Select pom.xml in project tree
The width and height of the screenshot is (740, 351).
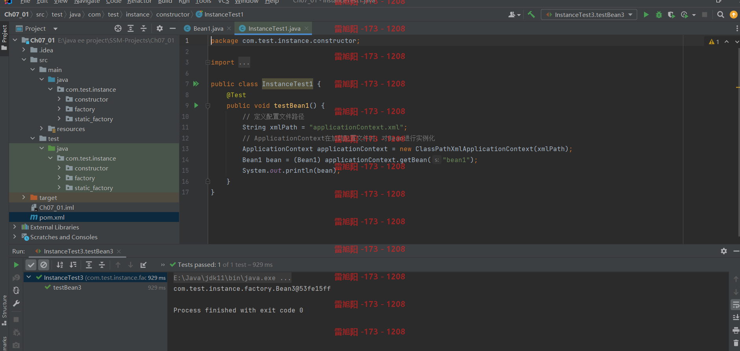(94, 217)
